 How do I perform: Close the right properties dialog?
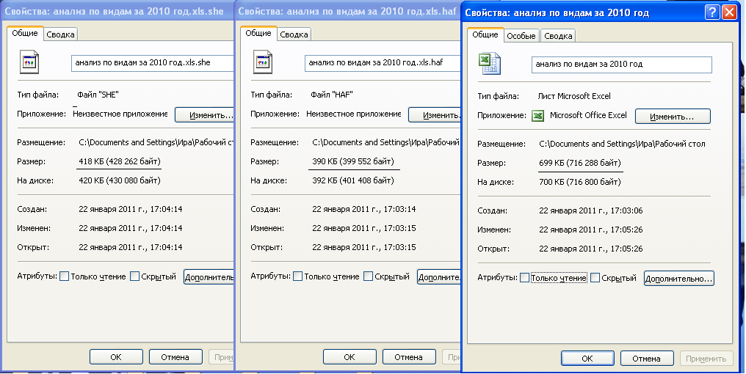(729, 12)
